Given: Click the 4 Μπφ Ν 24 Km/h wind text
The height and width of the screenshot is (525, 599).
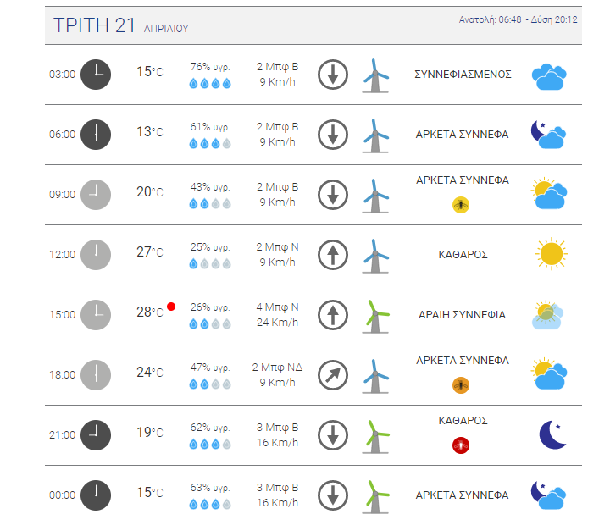Looking at the screenshot, I should [277, 315].
